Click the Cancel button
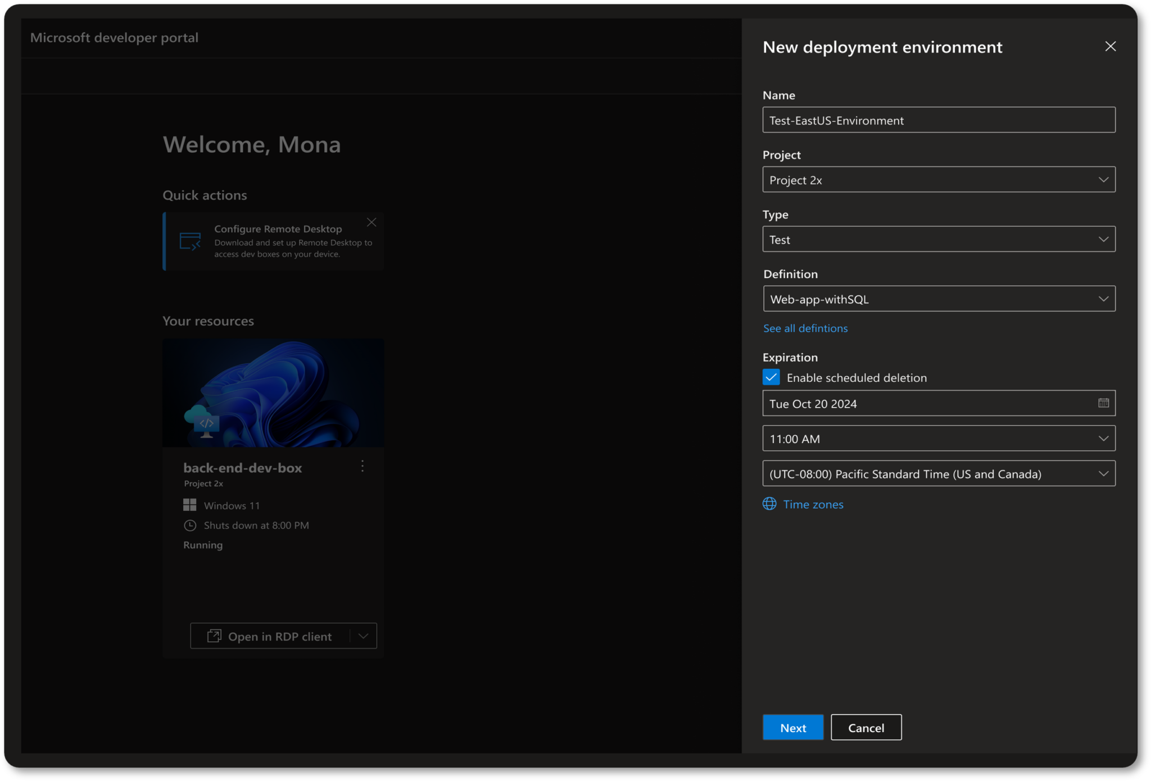Image resolution: width=1151 pixels, height=781 pixels. pos(865,727)
